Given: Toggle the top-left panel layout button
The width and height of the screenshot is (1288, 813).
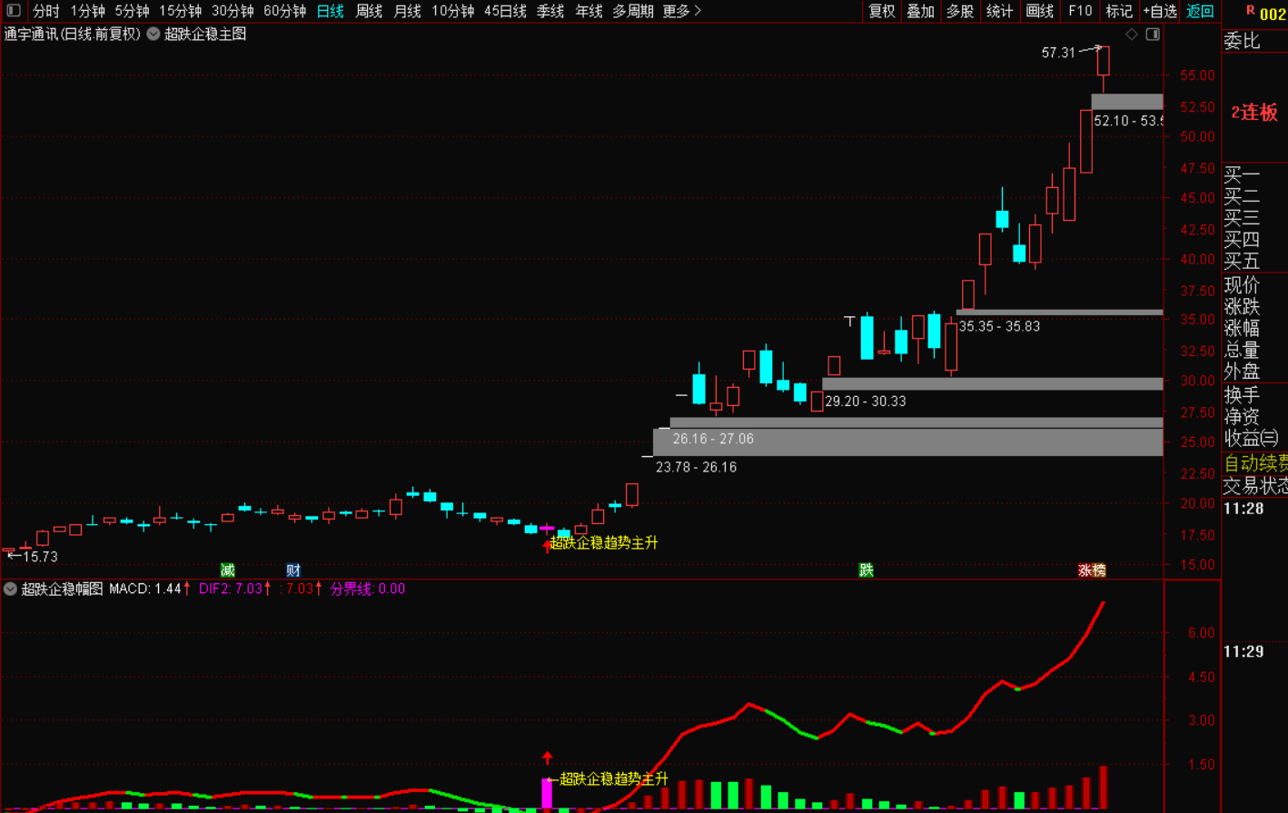Looking at the screenshot, I should pos(14,11).
